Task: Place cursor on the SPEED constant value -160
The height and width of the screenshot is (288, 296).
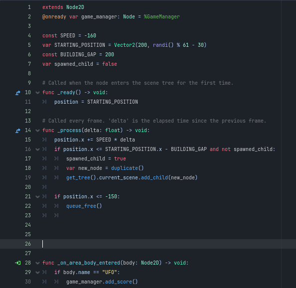Action: click(x=90, y=36)
